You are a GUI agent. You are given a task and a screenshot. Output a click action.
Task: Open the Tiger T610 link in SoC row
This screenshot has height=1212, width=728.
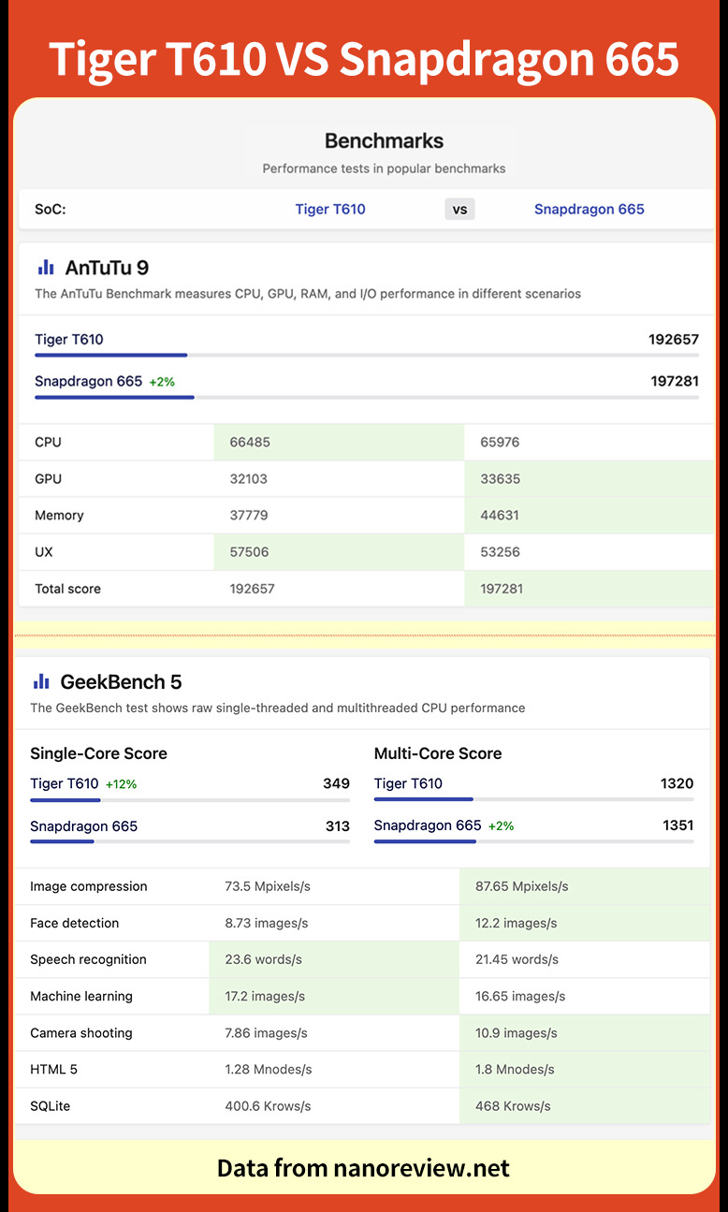click(330, 209)
